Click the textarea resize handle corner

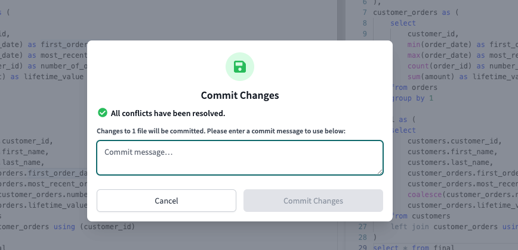(x=379, y=171)
